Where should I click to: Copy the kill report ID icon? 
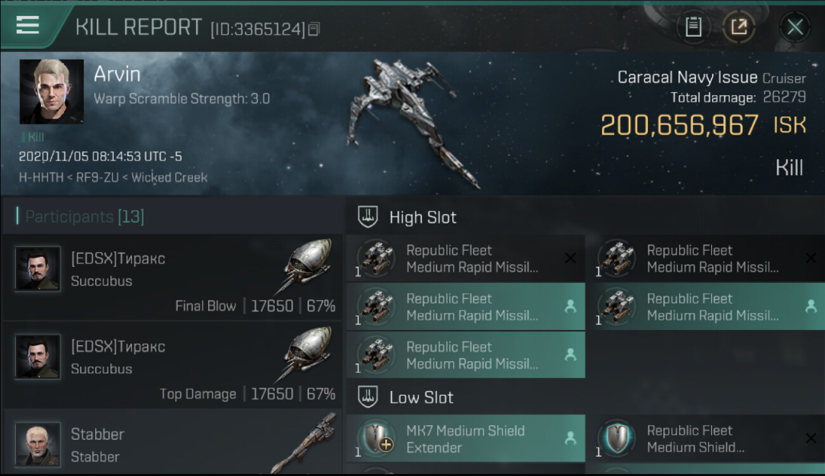[314, 29]
